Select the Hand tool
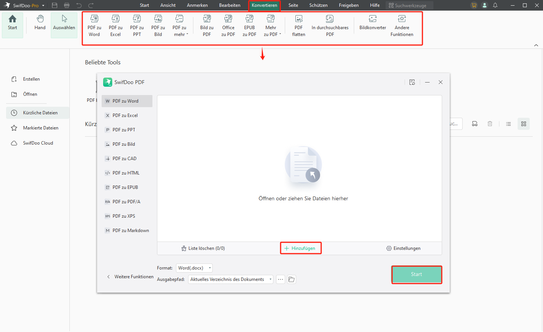Viewport: 543px width, 332px height. [40, 23]
